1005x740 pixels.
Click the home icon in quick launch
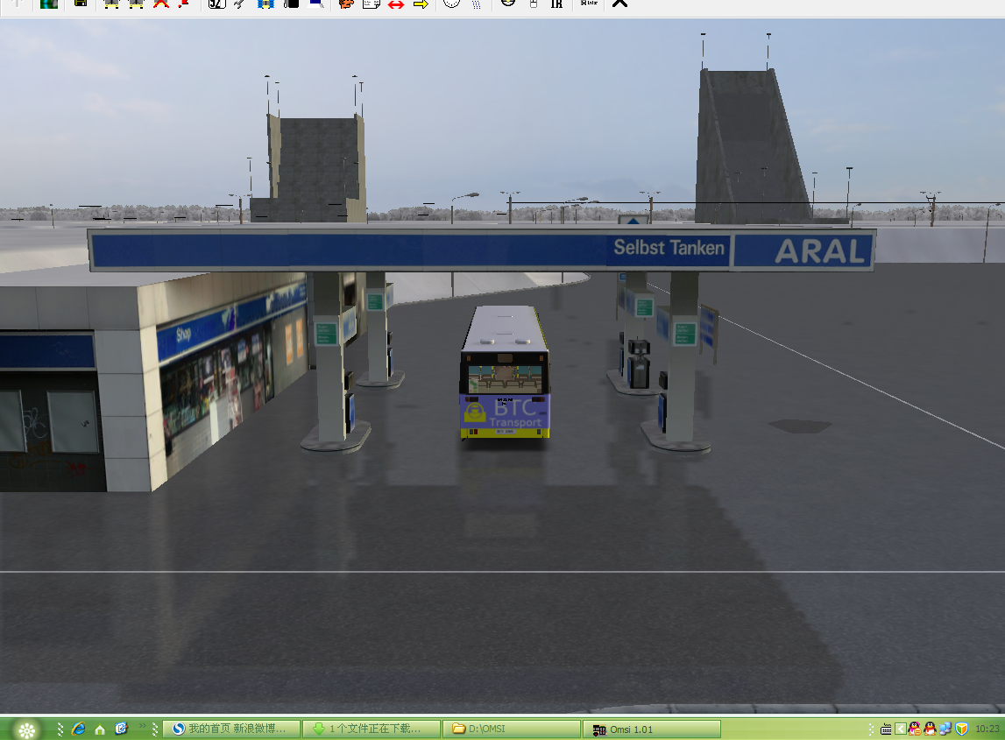click(100, 729)
